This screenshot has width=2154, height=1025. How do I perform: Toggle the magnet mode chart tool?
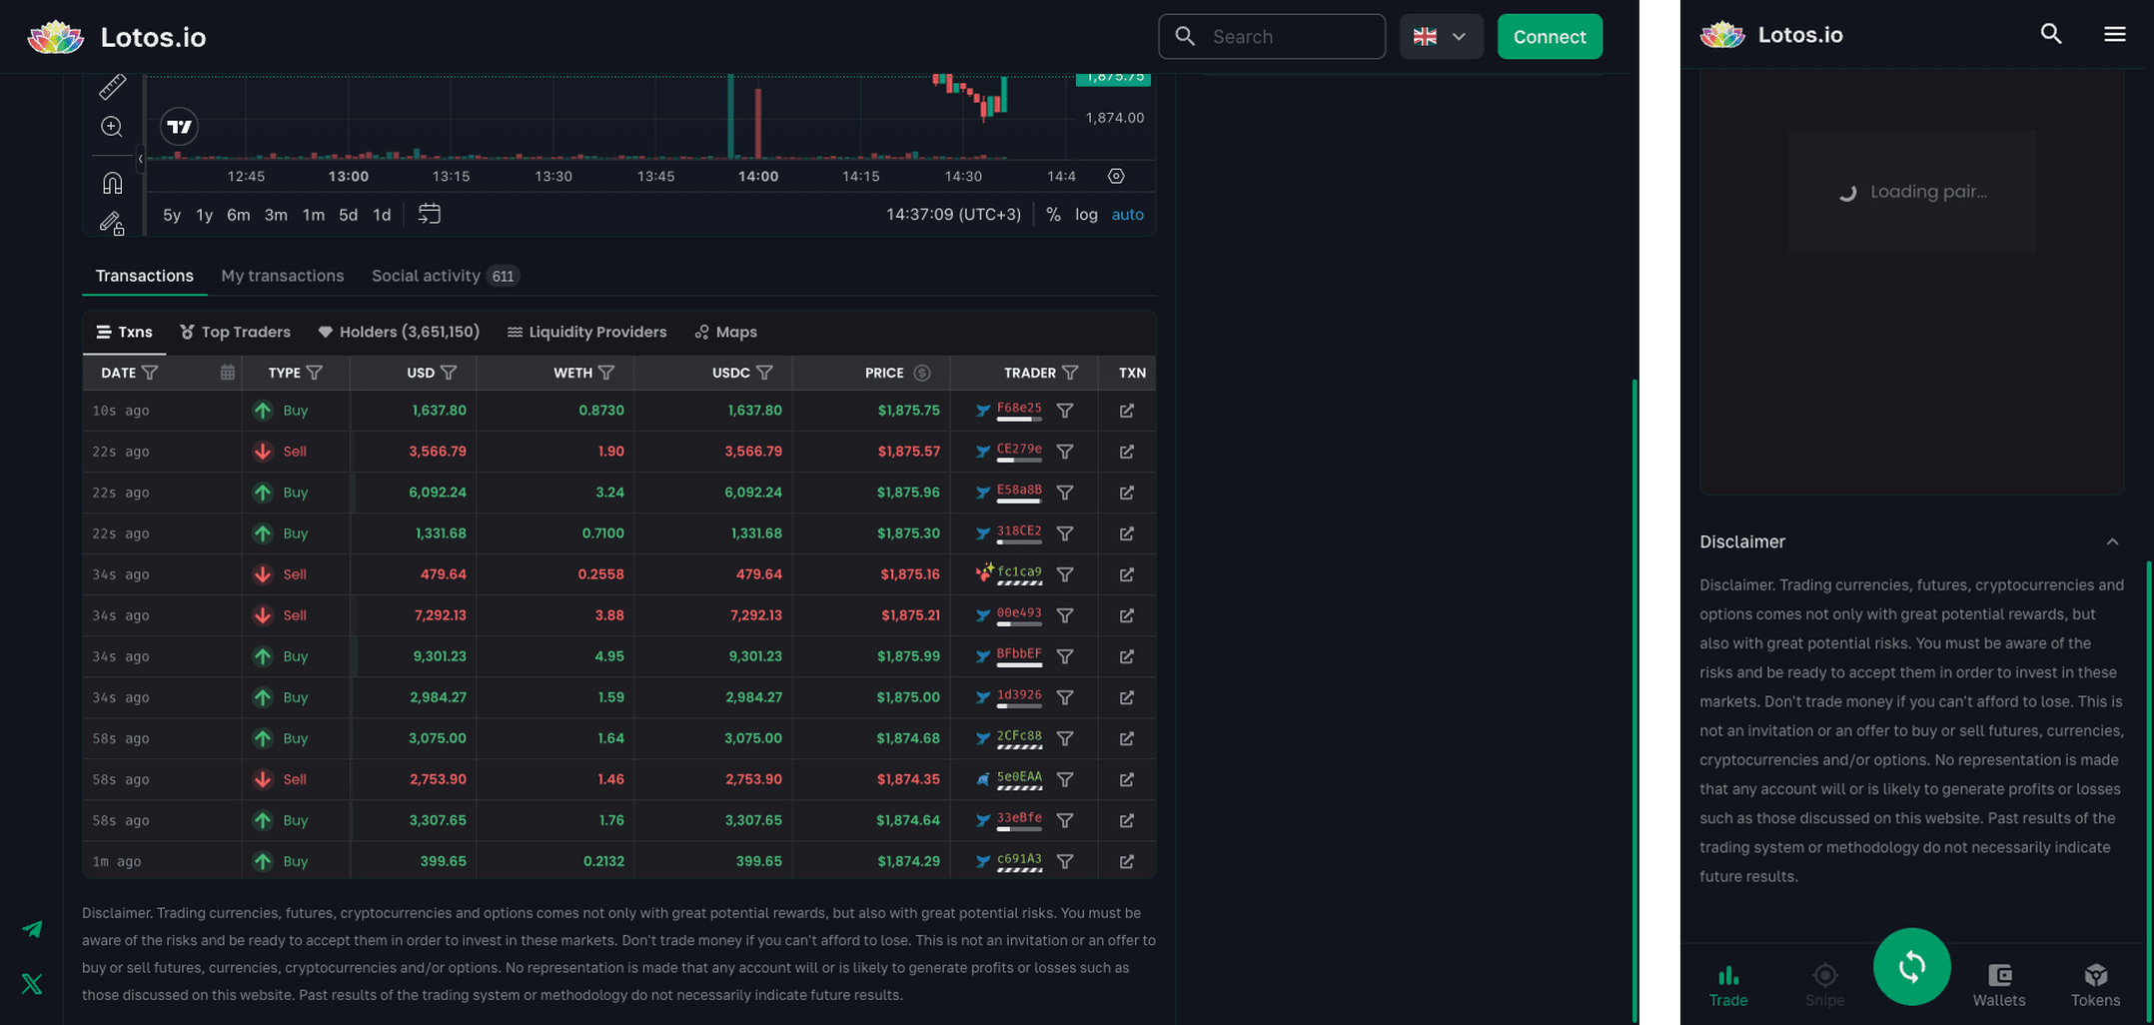pyautogui.click(x=112, y=183)
